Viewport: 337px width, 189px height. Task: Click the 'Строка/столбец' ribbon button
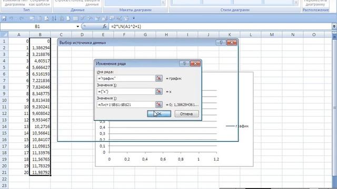point(68,1)
